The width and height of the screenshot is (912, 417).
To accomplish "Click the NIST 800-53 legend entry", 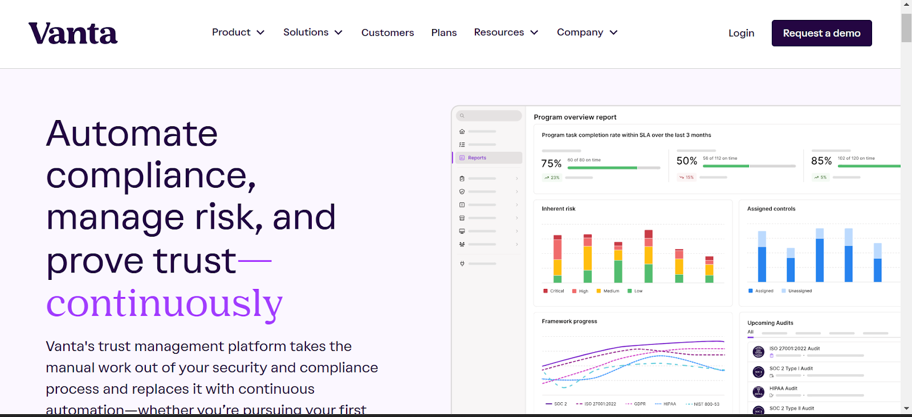I will tap(702, 404).
